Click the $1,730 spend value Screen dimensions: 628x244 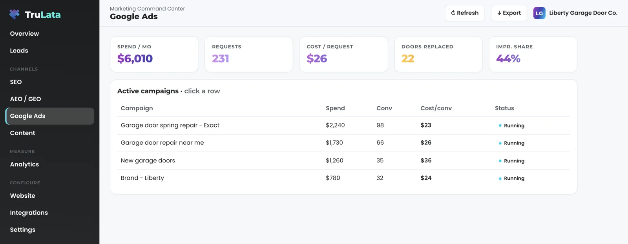point(334,143)
